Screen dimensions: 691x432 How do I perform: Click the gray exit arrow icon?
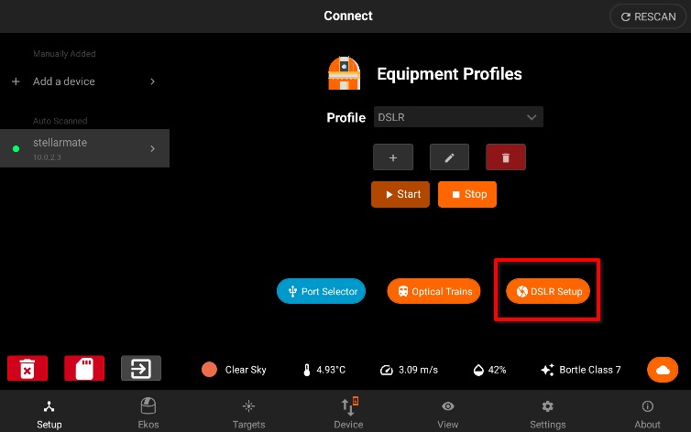coord(141,368)
